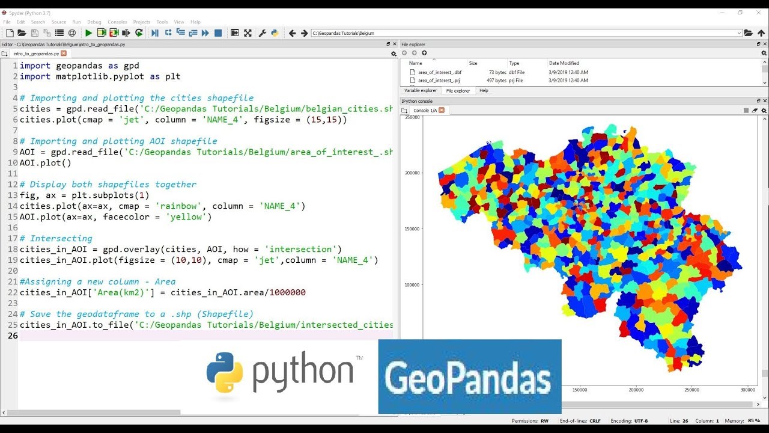Sort files by Name column header
This screenshot has height=433, width=769.
416,63
